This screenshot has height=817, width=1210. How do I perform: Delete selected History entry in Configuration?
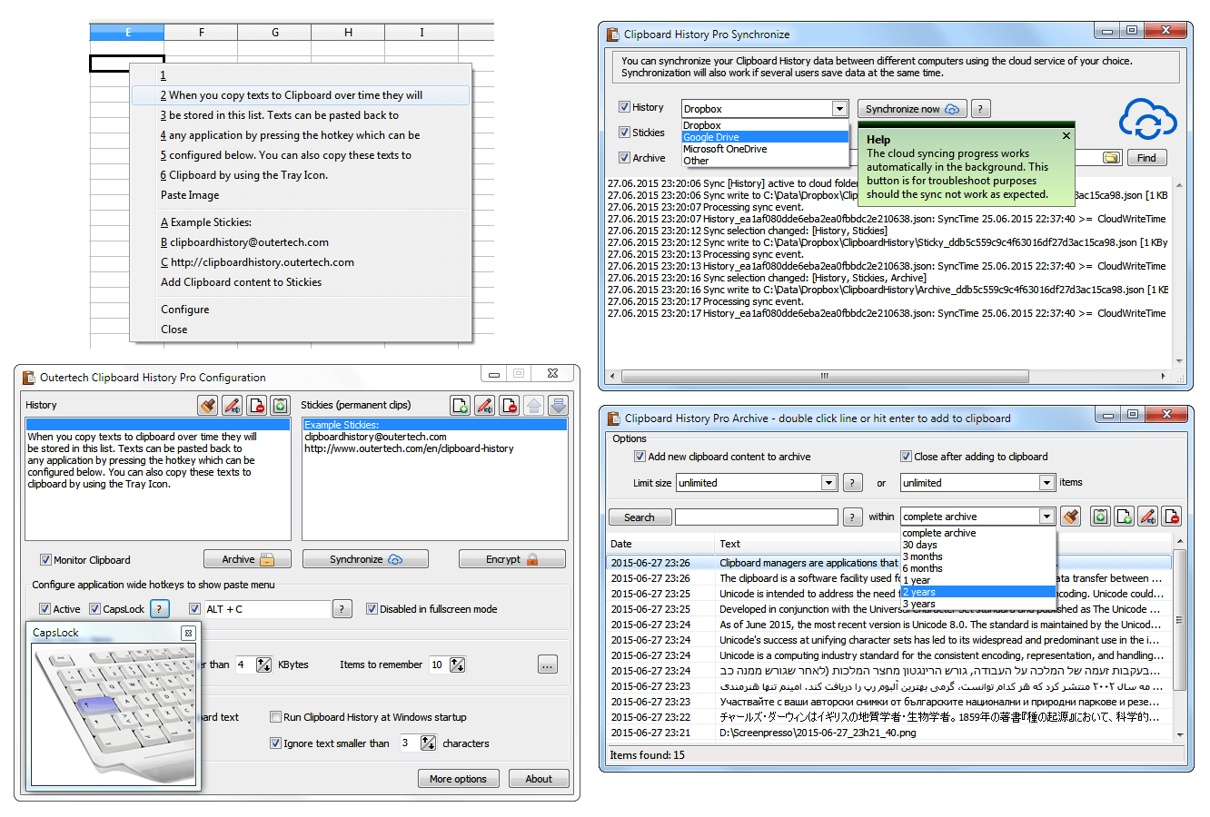256,405
